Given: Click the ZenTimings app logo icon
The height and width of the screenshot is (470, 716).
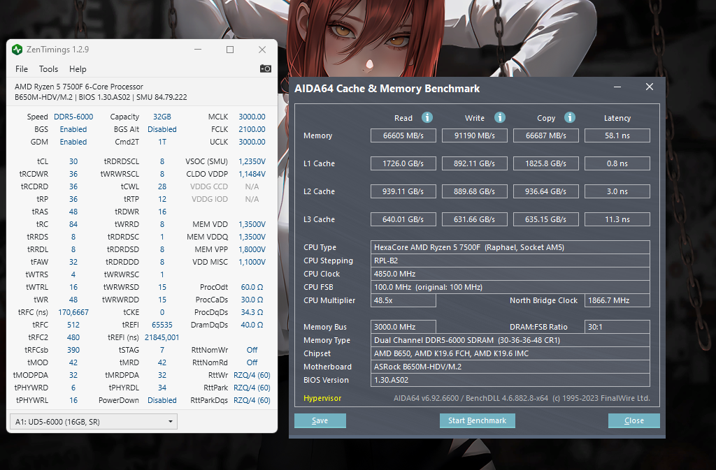Looking at the screenshot, I should [17, 49].
